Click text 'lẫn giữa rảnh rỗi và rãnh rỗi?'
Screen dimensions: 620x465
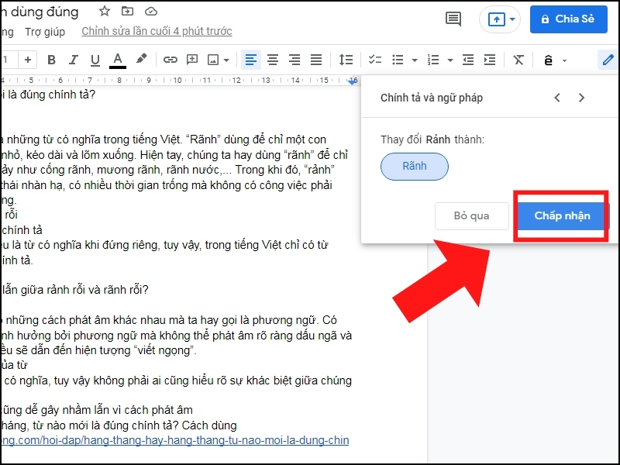point(74,290)
